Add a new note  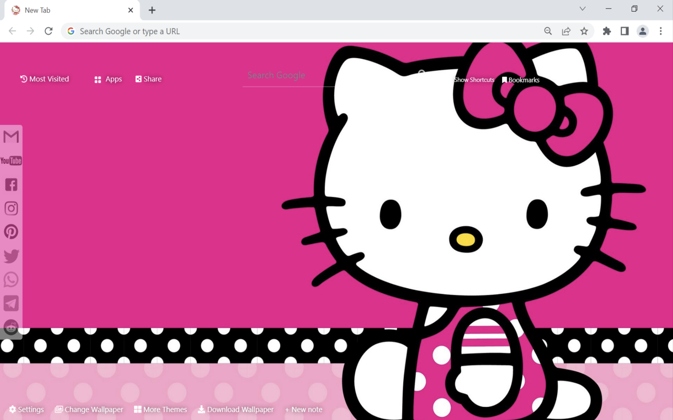[x=304, y=409]
